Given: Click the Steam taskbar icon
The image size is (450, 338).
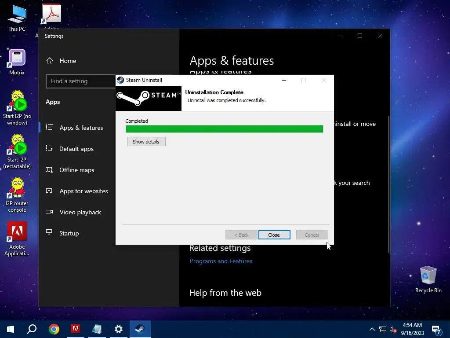Looking at the screenshot, I should 140,329.
